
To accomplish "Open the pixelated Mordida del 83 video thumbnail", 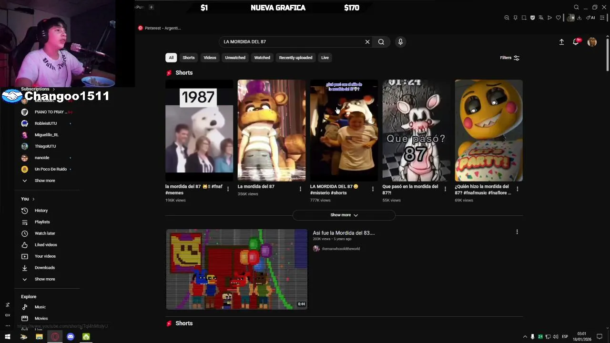I will pos(237,270).
